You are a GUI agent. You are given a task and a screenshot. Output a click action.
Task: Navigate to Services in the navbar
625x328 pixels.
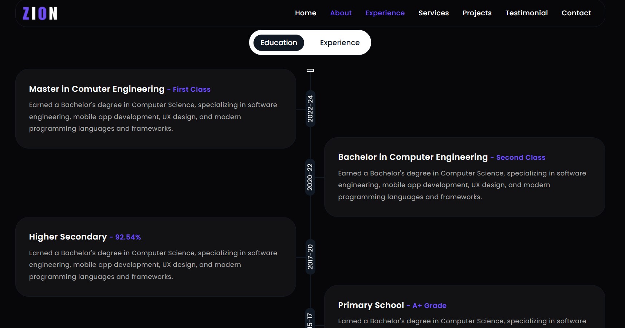(433, 13)
